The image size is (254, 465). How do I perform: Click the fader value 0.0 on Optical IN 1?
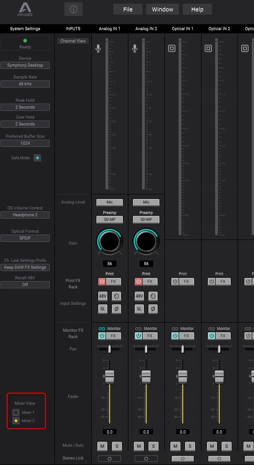(x=182, y=432)
